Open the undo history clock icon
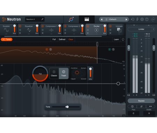157x133 pixels. pos(133,19)
